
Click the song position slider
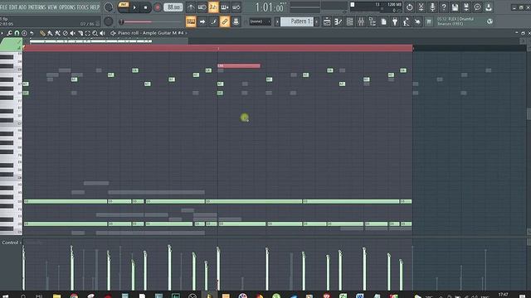[x=151, y=22]
